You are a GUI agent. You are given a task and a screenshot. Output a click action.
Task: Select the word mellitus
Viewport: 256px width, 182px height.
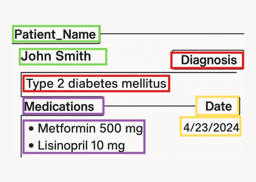coord(144,83)
